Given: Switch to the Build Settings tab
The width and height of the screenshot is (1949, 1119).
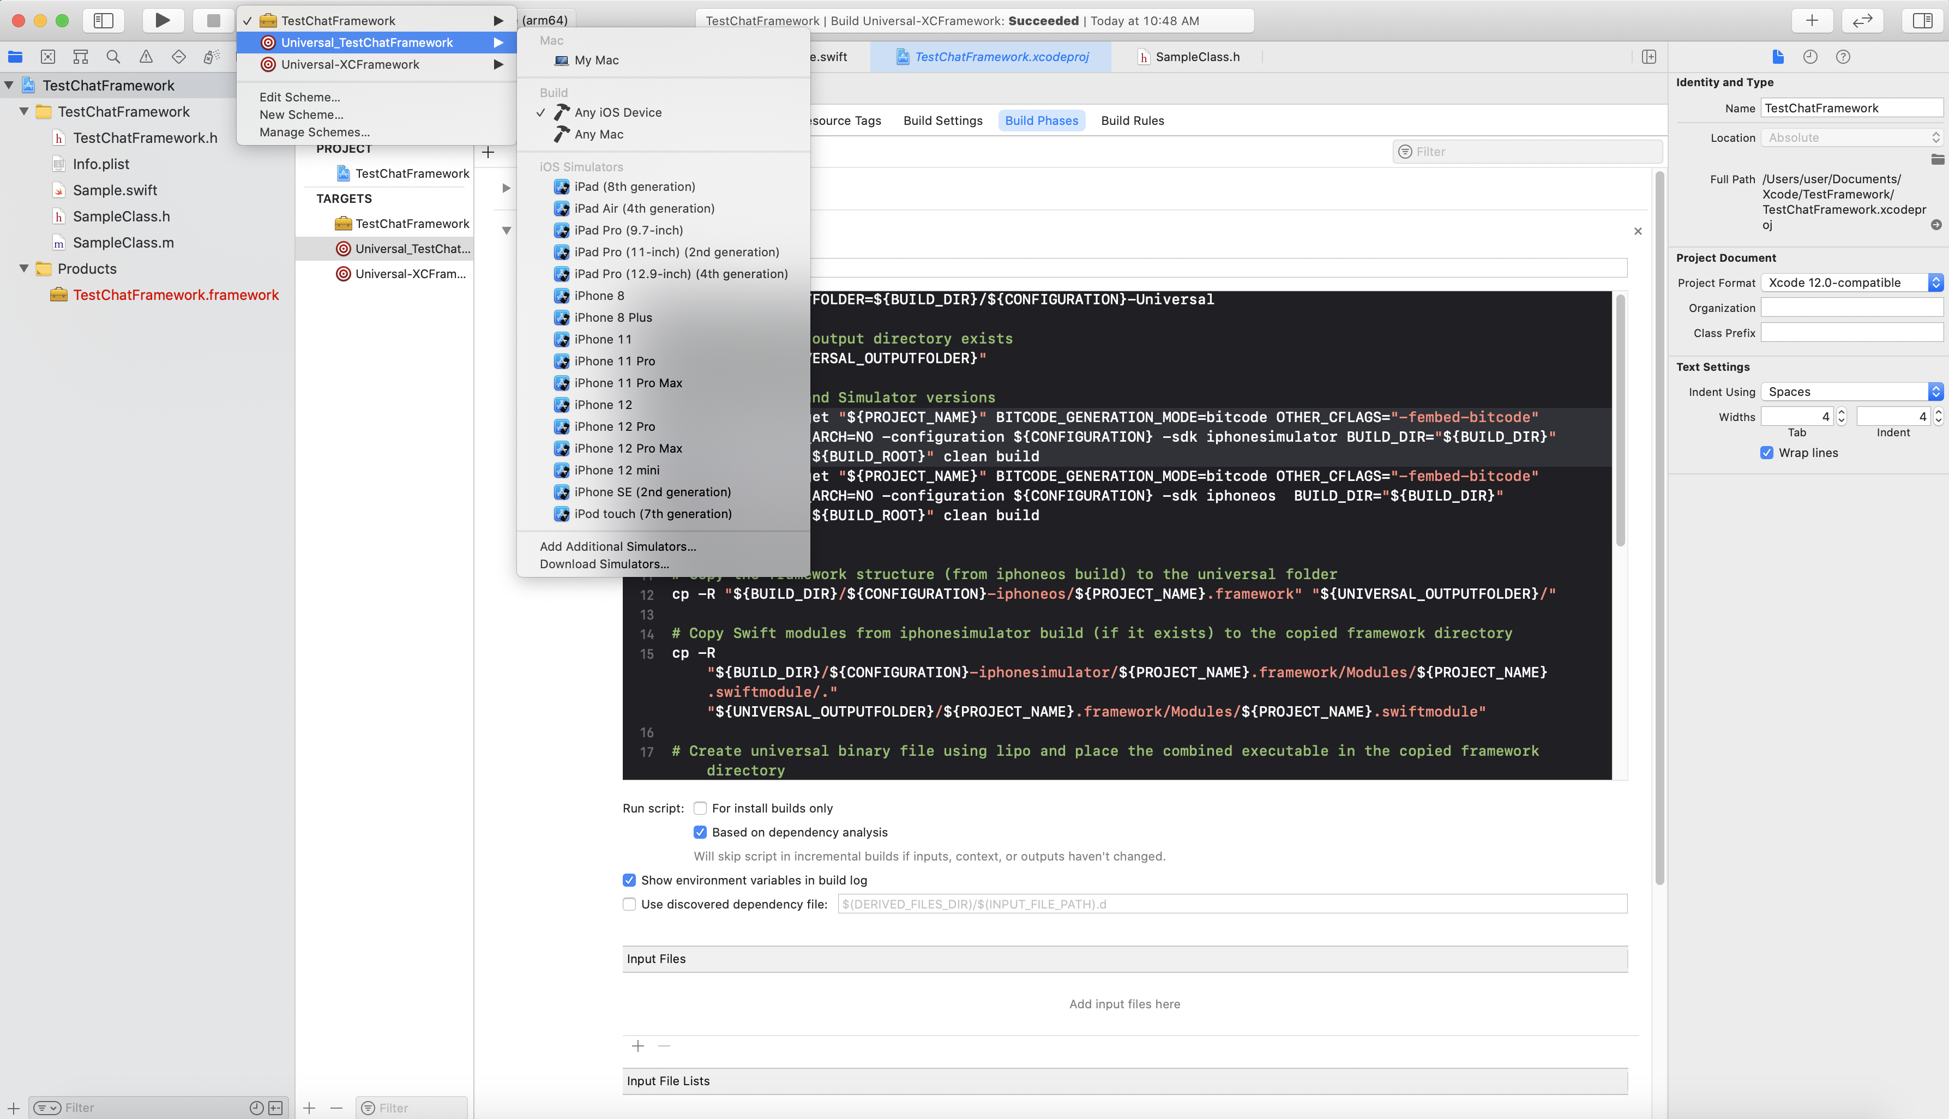Looking at the screenshot, I should [x=942, y=121].
